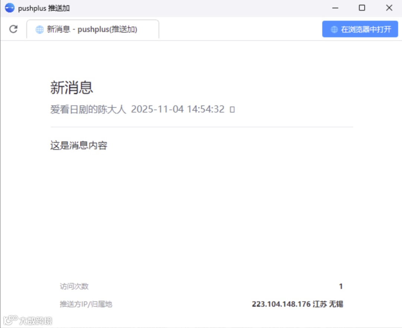402x328 pixels.
Task: Click the visit count value 1
Action: tap(341, 286)
